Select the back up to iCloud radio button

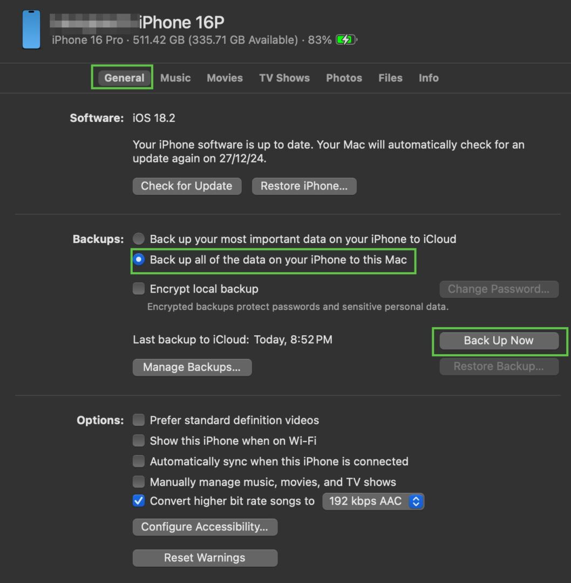tap(139, 239)
